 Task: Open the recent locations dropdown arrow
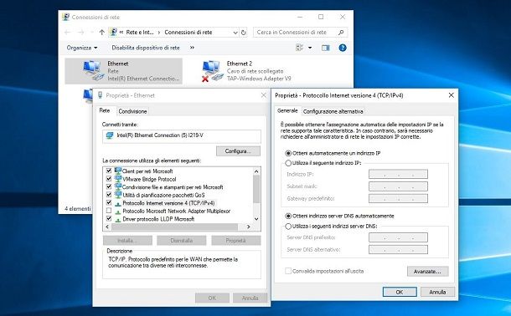point(92,32)
